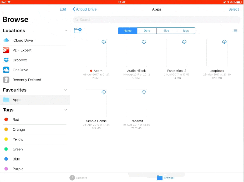This screenshot has width=244, height=182.
Task: Tap the Green tag label
Action: [x=18, y=149]
